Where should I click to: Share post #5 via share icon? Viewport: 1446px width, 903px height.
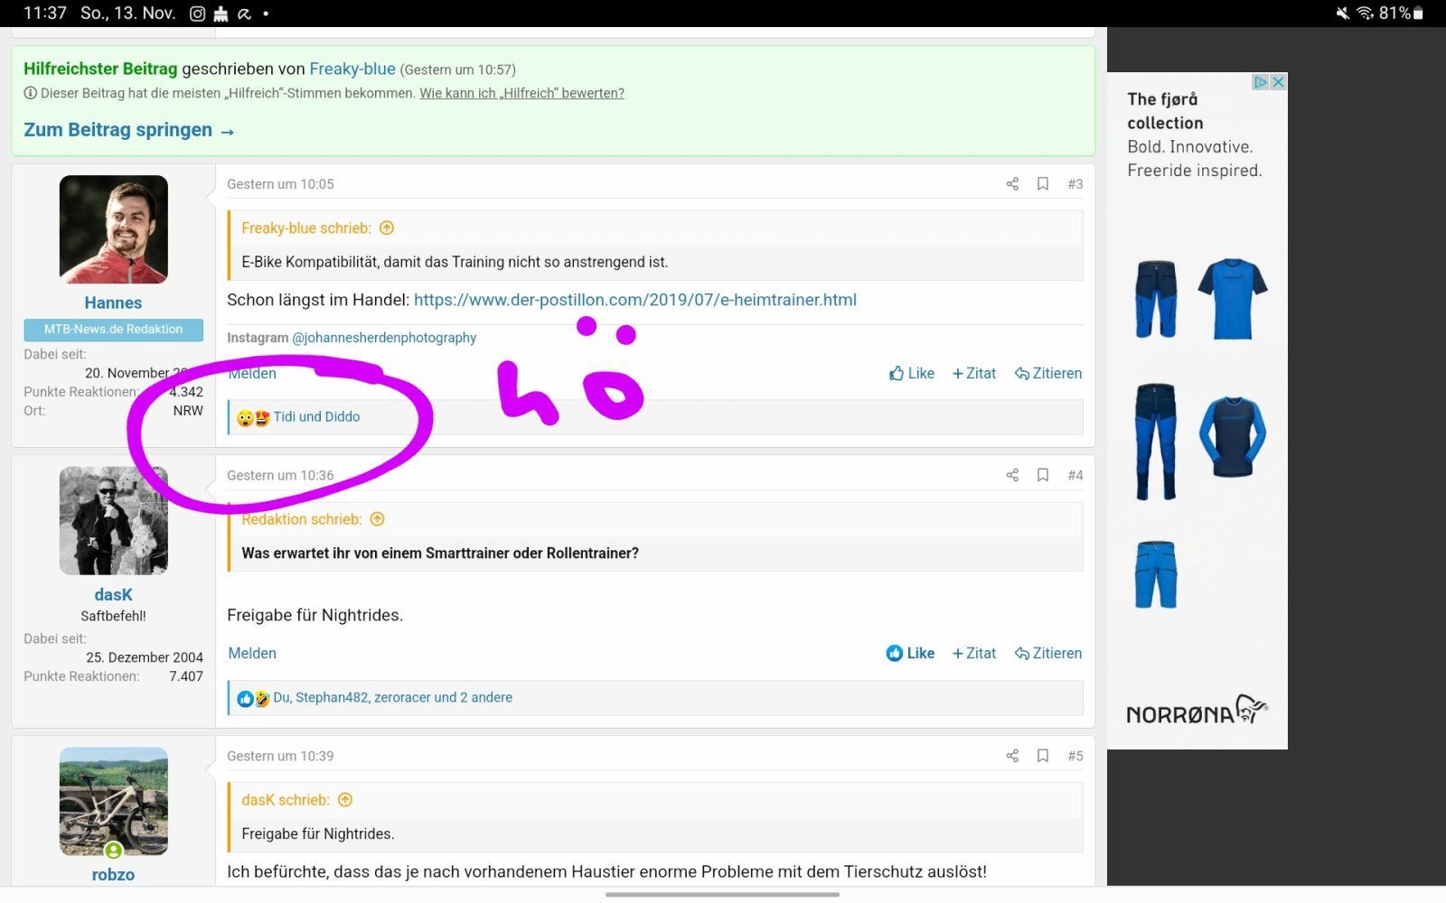[1012, 756]
